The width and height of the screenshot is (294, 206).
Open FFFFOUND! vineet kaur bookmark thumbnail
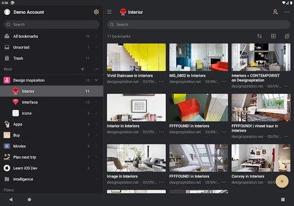pyautogui.click(x=261, y=108)
